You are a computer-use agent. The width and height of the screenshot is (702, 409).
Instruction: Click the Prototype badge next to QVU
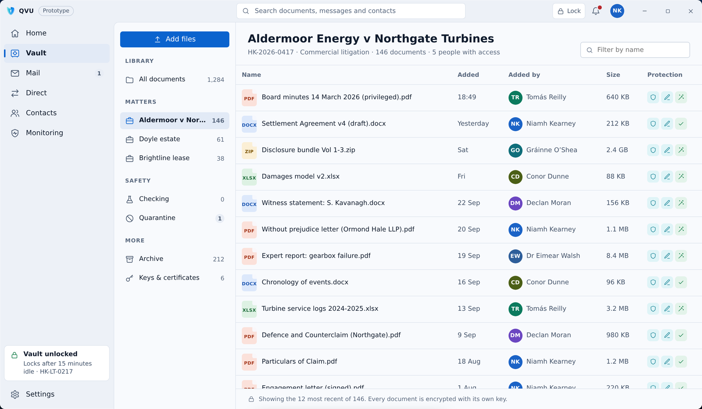pos(56,11)
